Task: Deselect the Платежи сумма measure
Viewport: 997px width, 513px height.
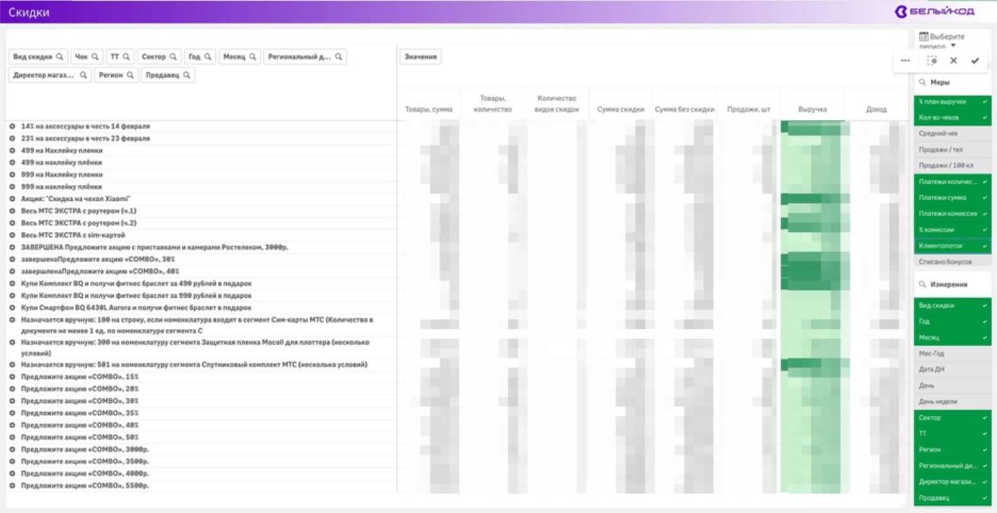Action: pos(953,198)
